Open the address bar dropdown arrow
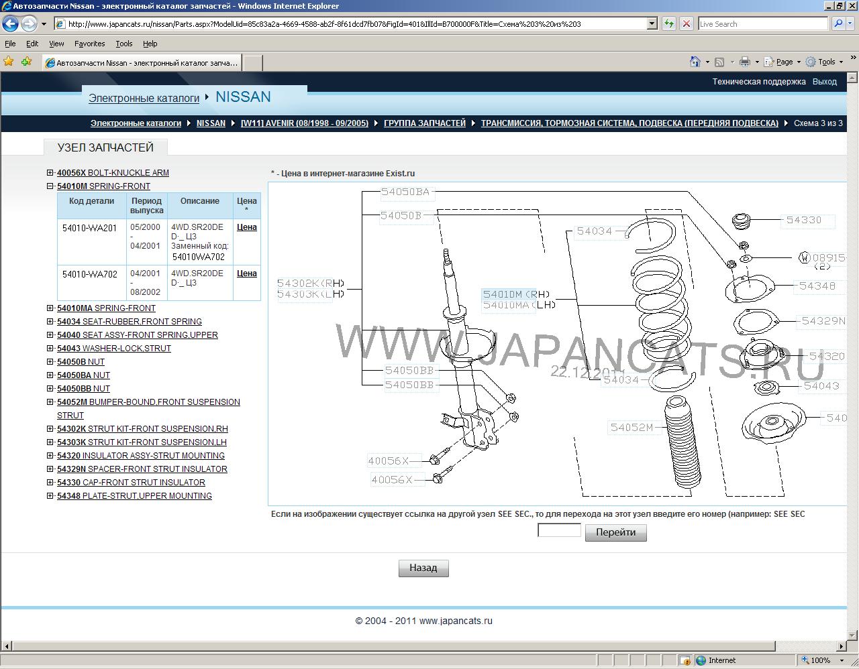859x669 pixels. 652,23
